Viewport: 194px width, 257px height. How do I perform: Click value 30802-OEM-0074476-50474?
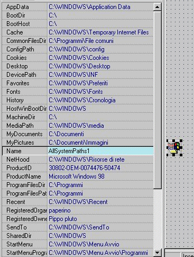85,168
